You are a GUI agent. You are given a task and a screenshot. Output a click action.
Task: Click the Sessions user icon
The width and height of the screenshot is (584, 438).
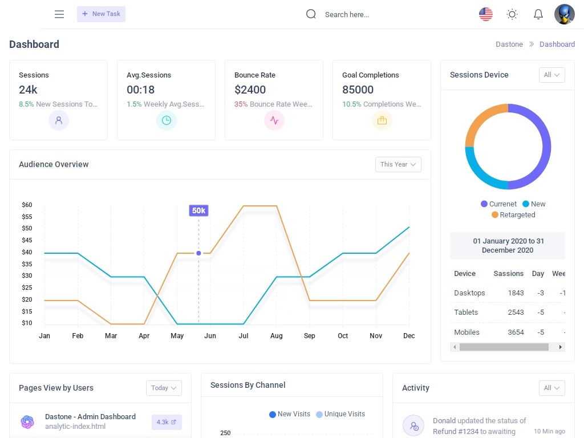click(59, 120)
